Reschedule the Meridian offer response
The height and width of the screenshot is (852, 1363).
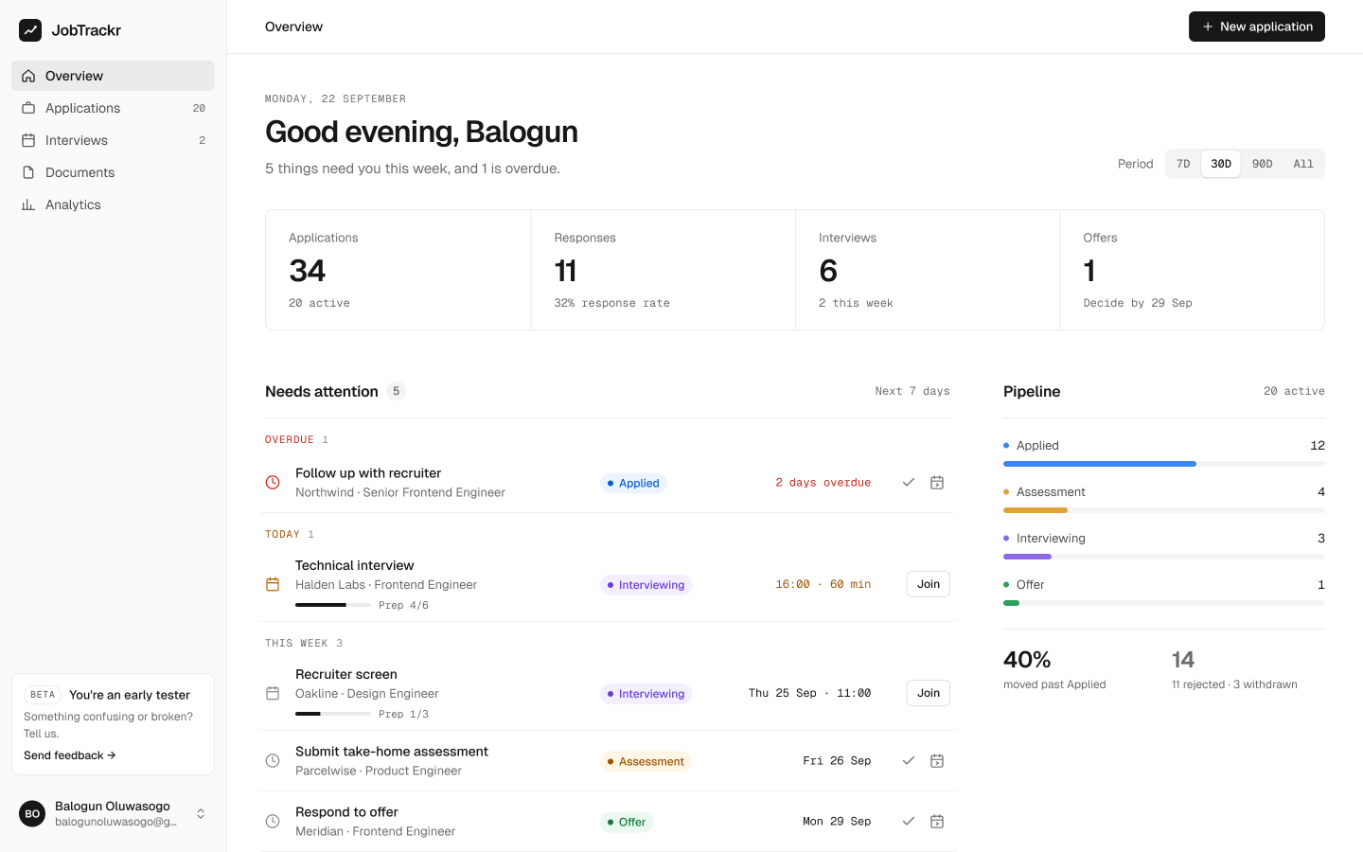(937, 822)
